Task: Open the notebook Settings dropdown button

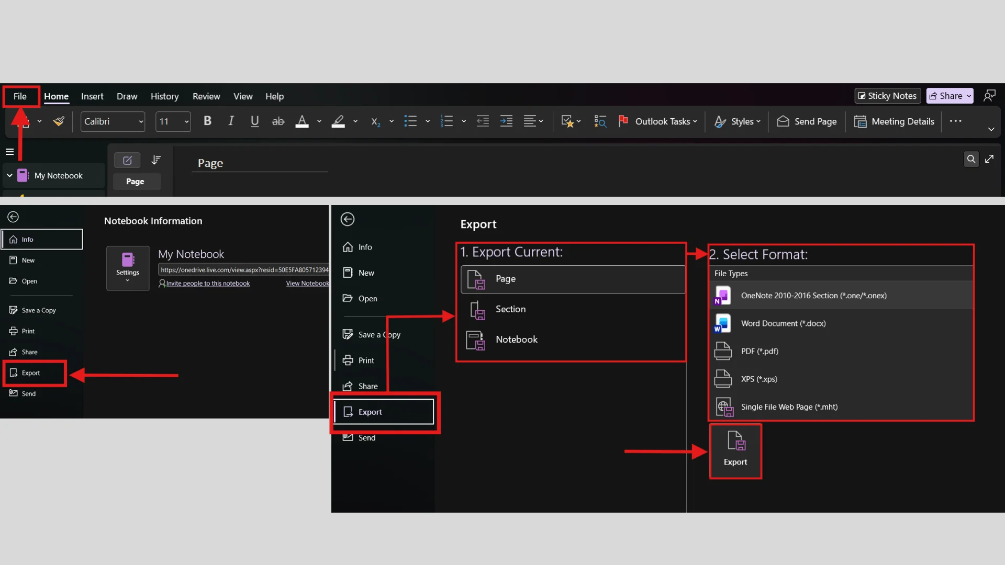Action: click(128, 268)
